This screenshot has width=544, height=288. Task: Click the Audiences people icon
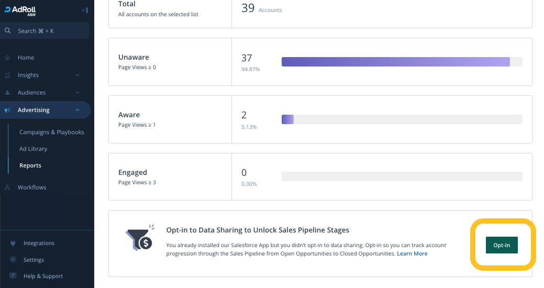(8, 93)
